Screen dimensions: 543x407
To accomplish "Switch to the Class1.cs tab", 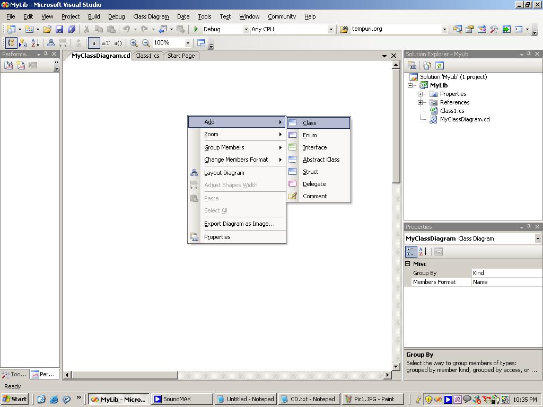I will (147, 56).
